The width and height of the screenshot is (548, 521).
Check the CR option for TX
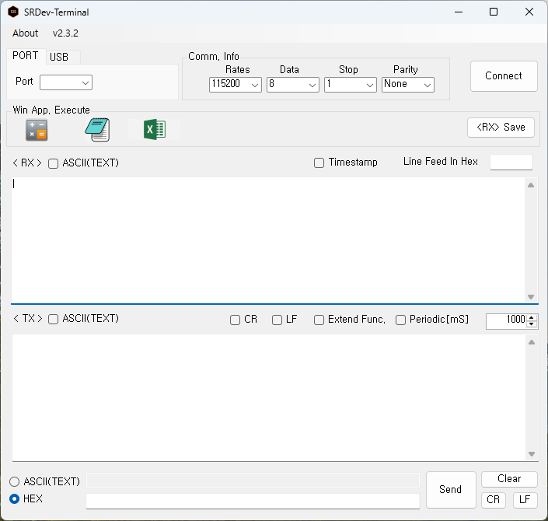tap(235, 320)
